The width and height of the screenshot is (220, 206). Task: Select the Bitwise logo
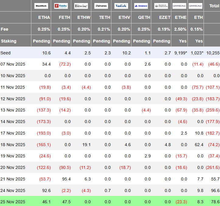point(81,6)
